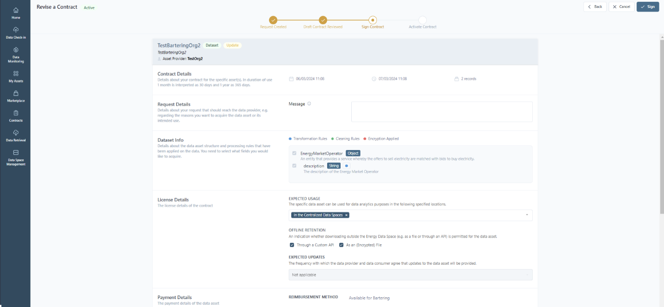Open Home from sidebar icon
This screenshot has width=664, height=307.
pyautogui.click(x=16, y=10)
